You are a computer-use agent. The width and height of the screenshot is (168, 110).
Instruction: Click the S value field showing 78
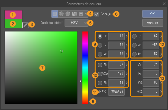click(117, 45)
